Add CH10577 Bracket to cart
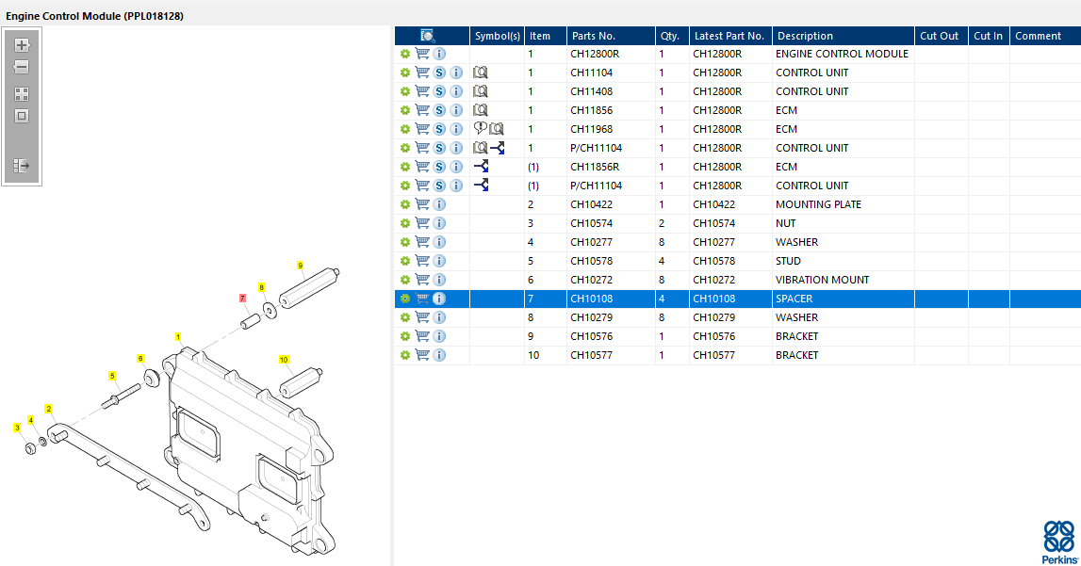 pyautogui.click(x=422, y=355)
